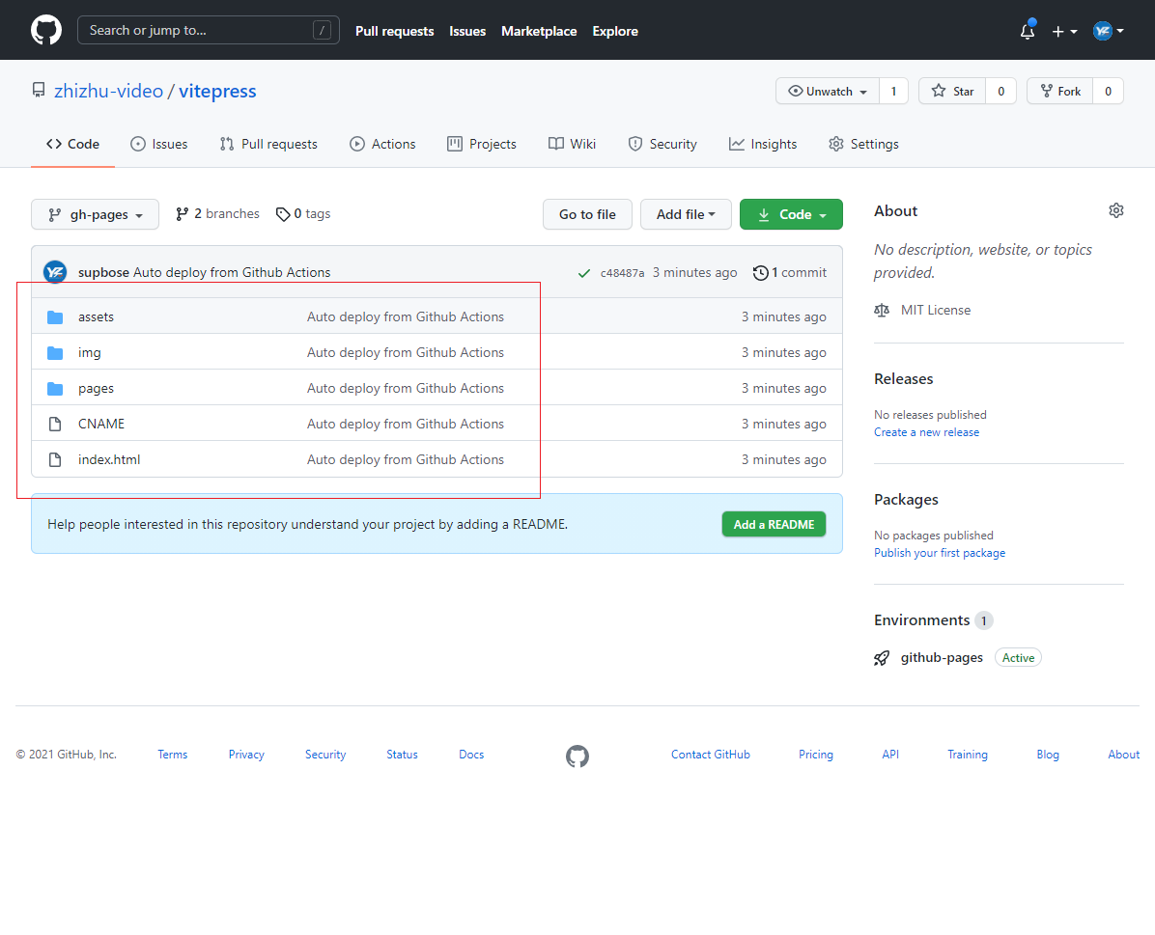Image resolution: width=1155 pixels, height=935 pixels.
Task: Open the GitHub home logo in header
Action: pyautogui.click(x=46, y=30)
